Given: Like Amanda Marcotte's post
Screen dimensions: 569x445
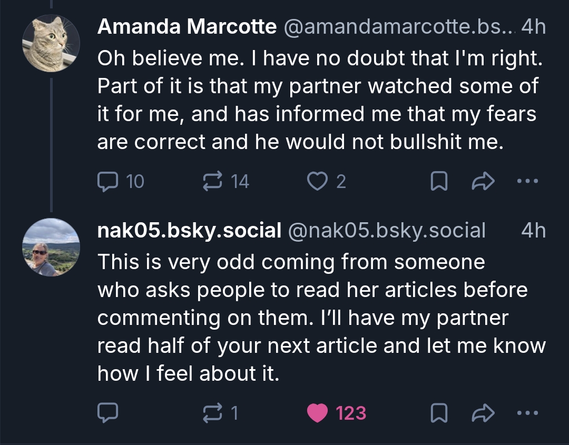Looking at the screenshot, I should point(317,182).
